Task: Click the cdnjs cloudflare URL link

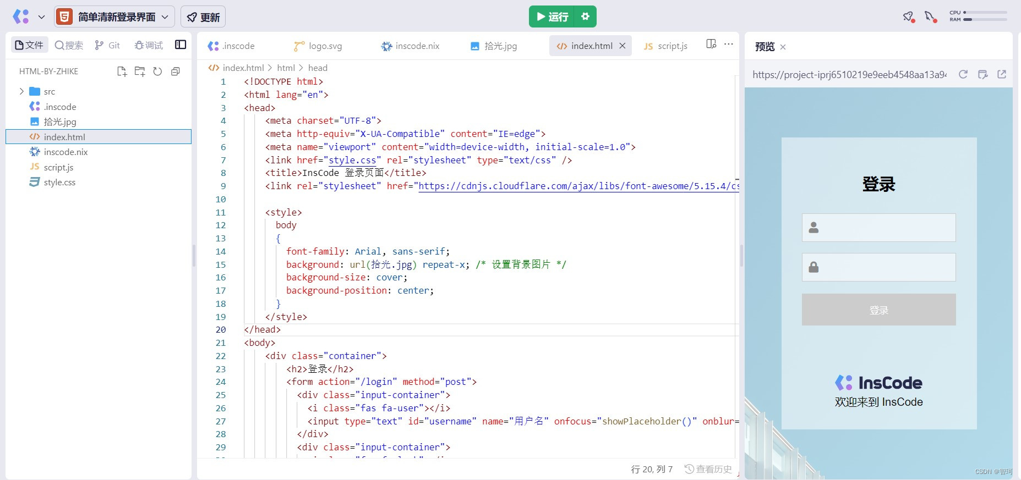Action: (578, 186)
